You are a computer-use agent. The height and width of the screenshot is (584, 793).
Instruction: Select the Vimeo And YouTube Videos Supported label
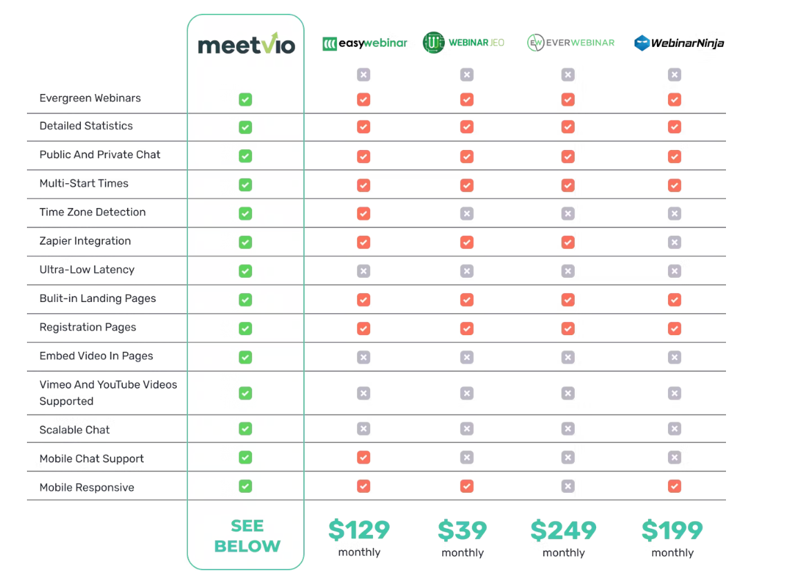(x=108, y=393)
